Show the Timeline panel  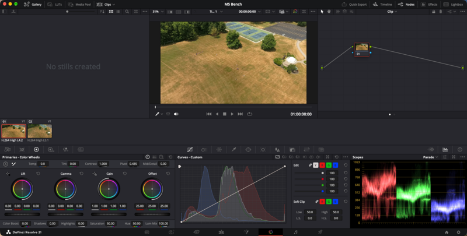point(382,5)
